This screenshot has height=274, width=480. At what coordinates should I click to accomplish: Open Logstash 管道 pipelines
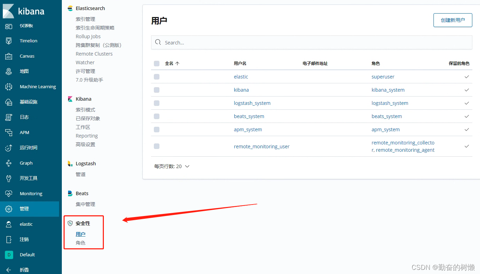pyautogui.click(x=81, y=174)
